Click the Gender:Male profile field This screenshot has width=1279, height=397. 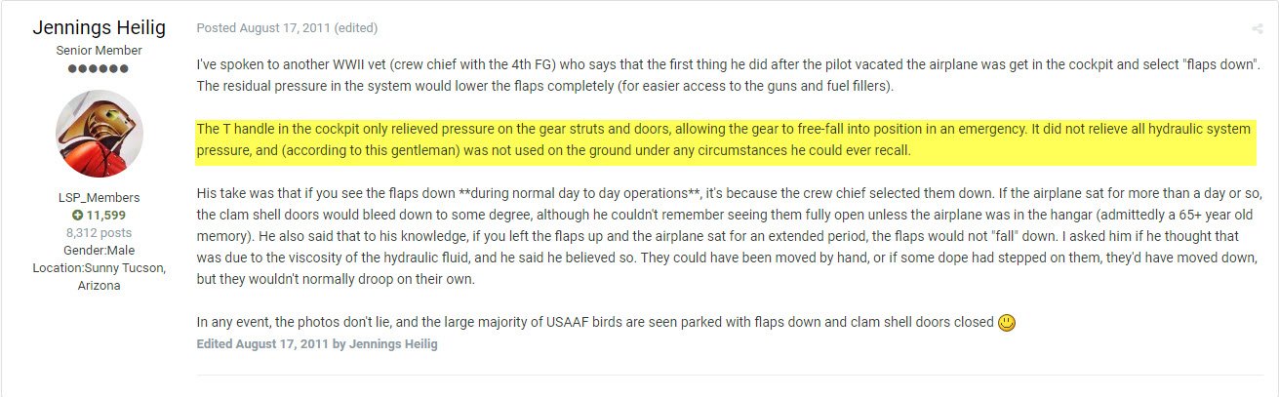pos(99,250)
